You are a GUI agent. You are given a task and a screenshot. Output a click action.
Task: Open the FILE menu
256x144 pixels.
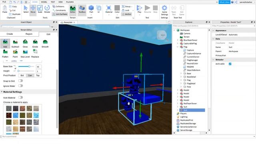(x=4, y=2)
